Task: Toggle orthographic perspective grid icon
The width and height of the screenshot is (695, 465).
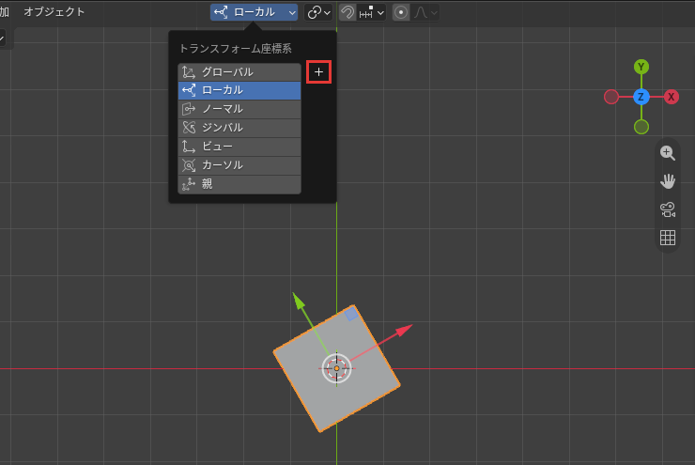Action: tap(668, 238)
